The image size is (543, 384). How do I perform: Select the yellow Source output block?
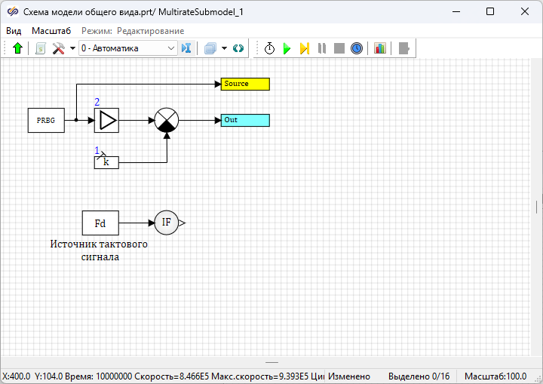coord(244,84)
